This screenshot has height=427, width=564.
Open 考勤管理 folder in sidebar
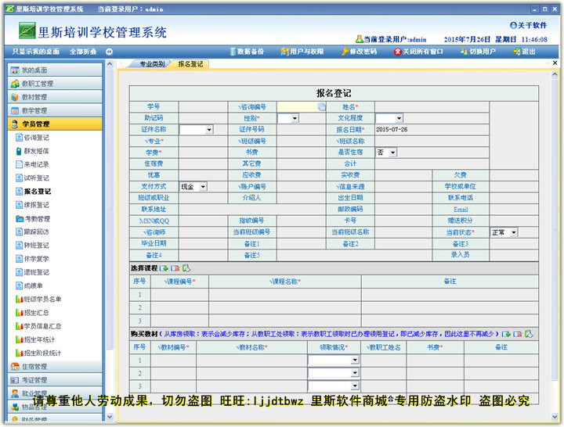(33, 219)
